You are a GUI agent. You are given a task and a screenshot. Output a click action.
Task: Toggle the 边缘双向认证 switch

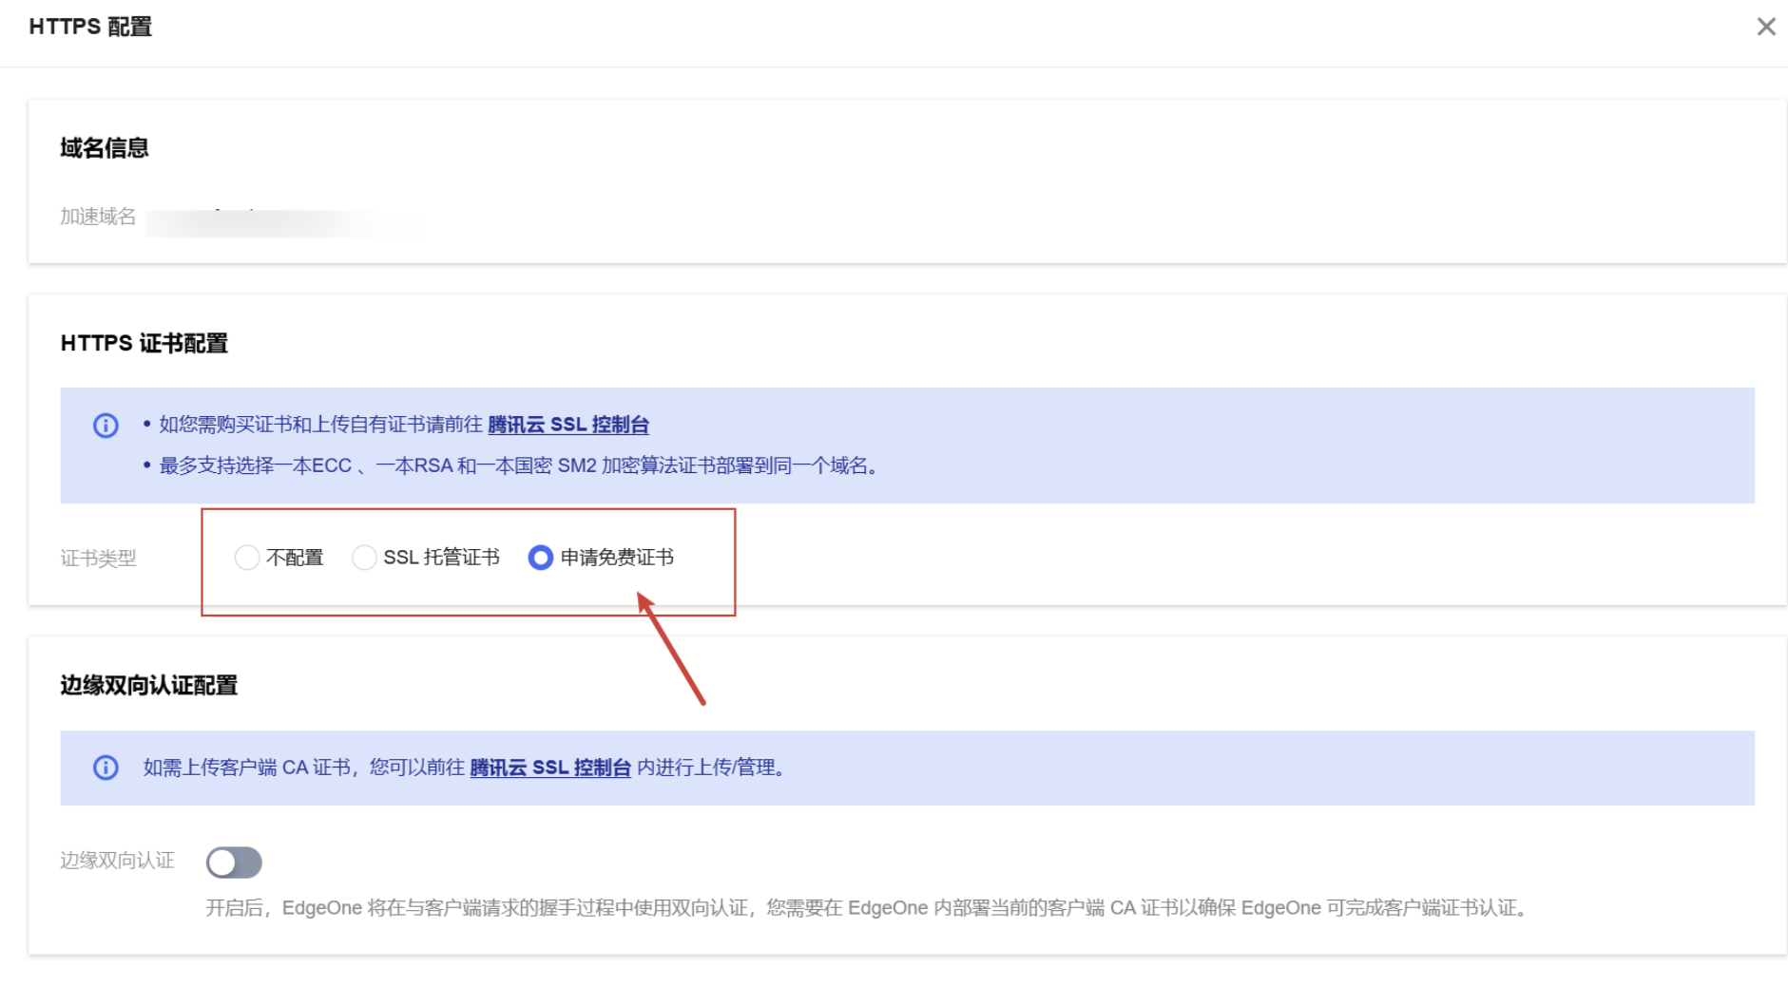tap(234, 863)
